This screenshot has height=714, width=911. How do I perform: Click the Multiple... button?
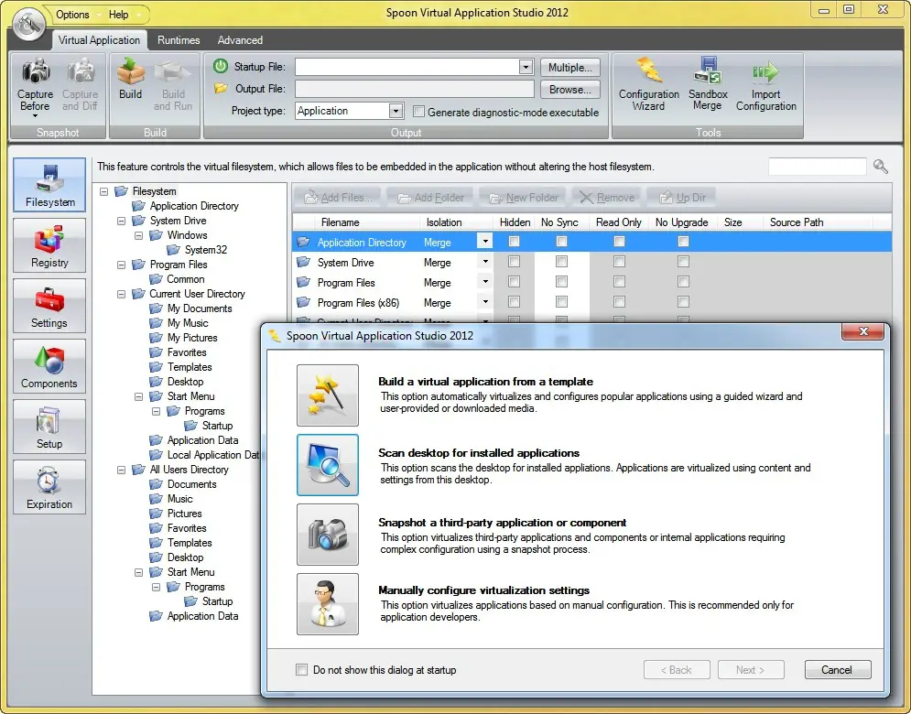tap(570, 68)
